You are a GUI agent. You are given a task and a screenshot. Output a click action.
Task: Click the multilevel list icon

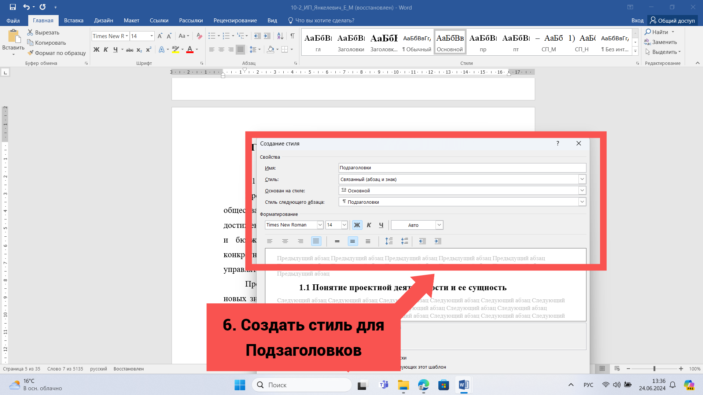point(240,36)
